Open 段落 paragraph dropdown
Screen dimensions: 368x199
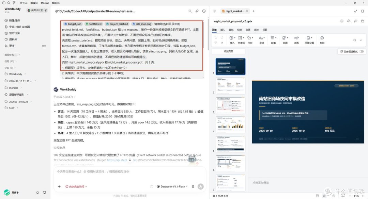pyautogui.click(x=273, y=40)
